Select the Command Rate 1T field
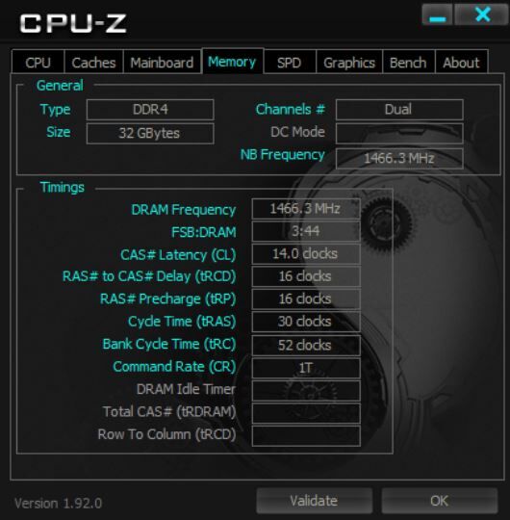Image resolution: width=510 pixels, height=520 pixels. tap(306, 368)
